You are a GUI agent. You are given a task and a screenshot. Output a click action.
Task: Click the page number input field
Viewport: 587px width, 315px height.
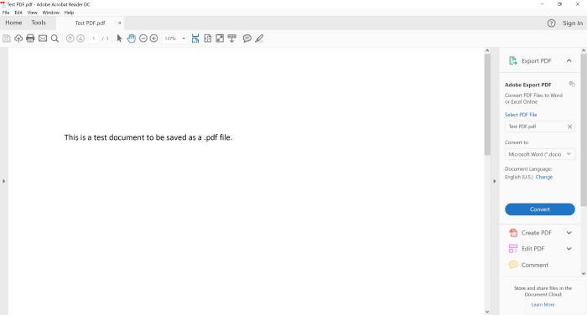click(94, 39)
